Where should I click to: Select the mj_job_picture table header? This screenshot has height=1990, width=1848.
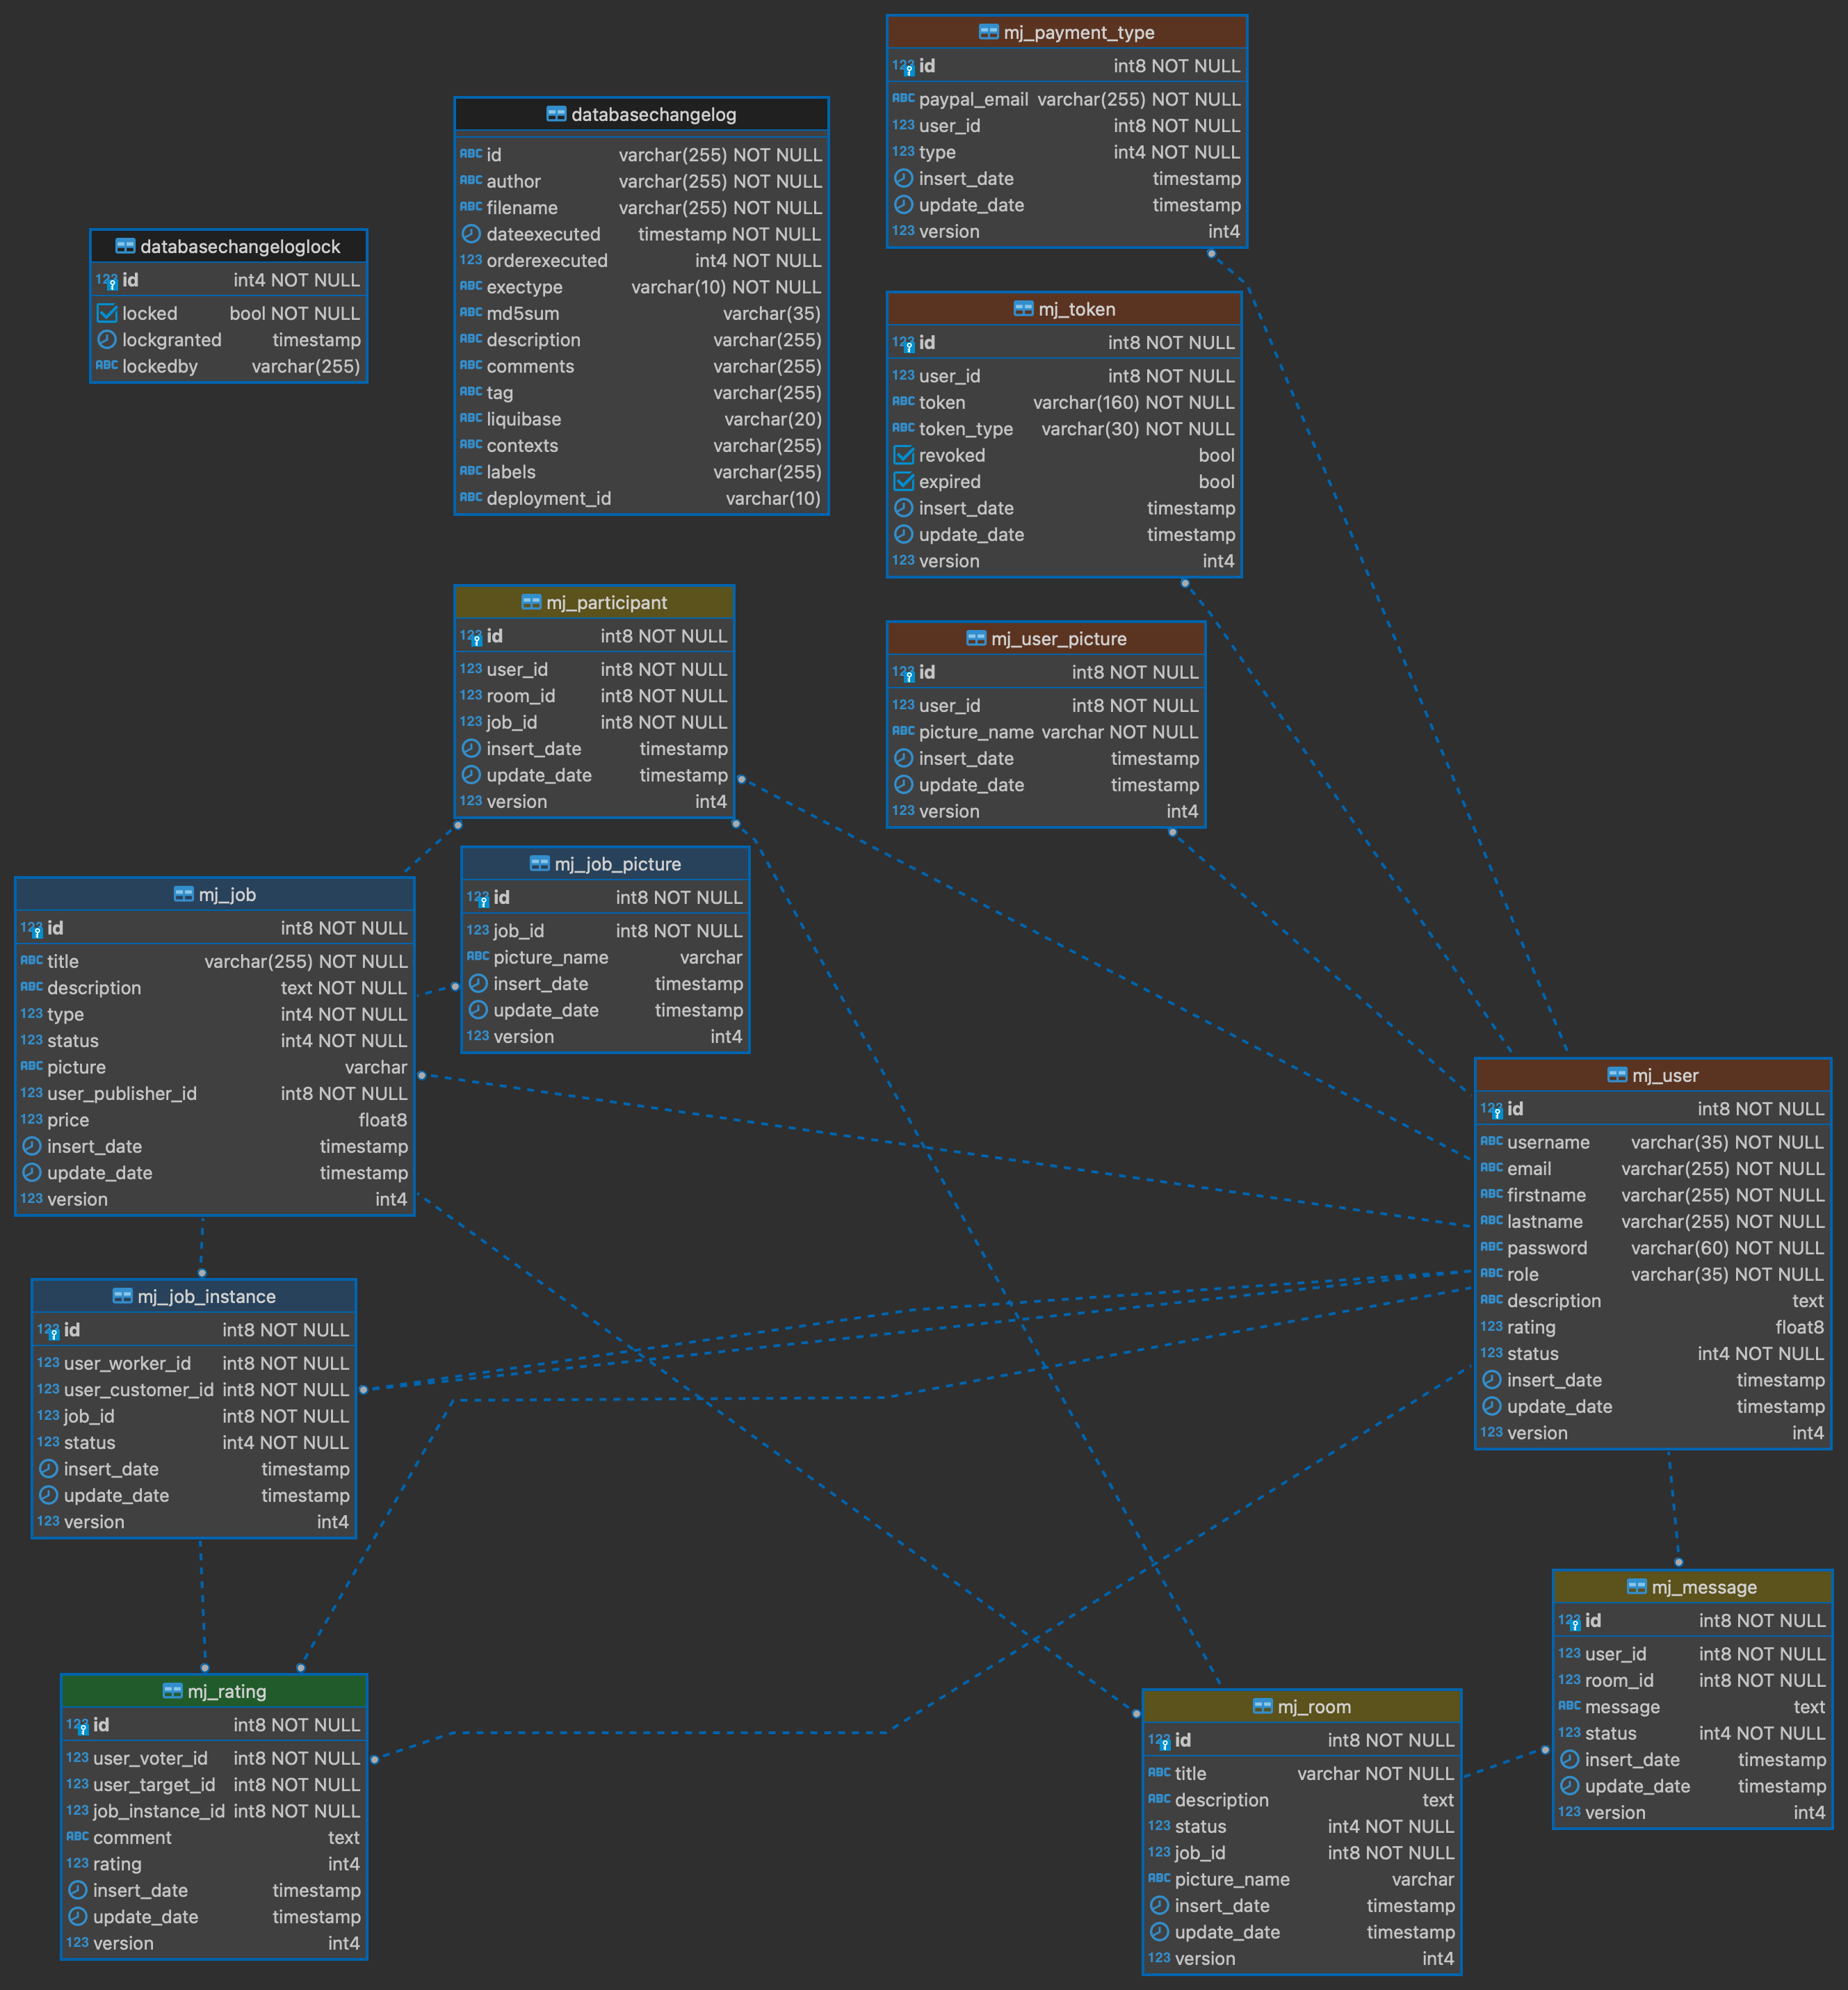(x=605, y=864)
